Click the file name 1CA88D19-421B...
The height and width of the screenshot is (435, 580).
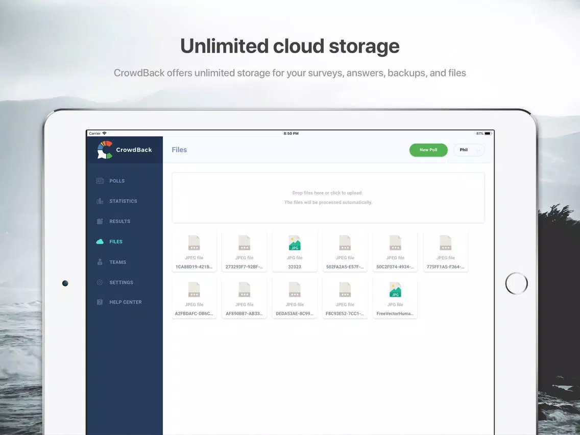point(194,267)
